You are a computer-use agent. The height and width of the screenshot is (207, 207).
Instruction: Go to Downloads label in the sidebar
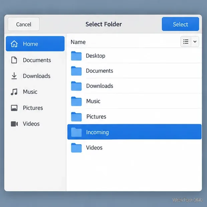coord(37,76)
